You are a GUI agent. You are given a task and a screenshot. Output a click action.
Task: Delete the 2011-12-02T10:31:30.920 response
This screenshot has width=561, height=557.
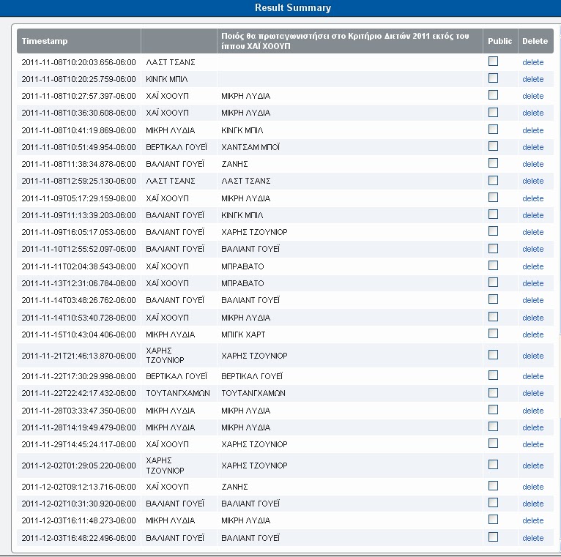532,504
